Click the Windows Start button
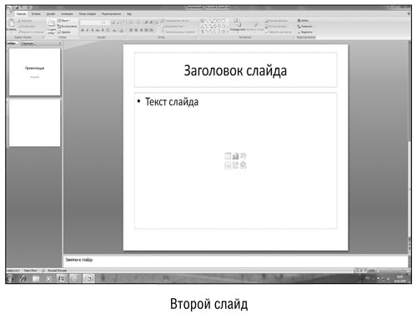Viewport: 417px width, 314px height. click(x=10, y=278)
